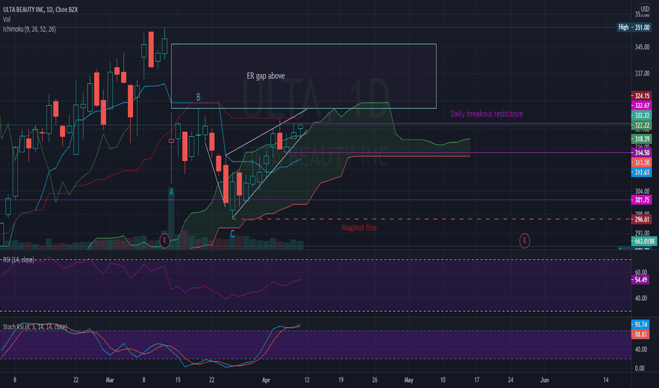The height and width of the screenshot is (388, 659).
Task: Select the 'ER gap above' text annotation
Action: [x=266, y=76]
